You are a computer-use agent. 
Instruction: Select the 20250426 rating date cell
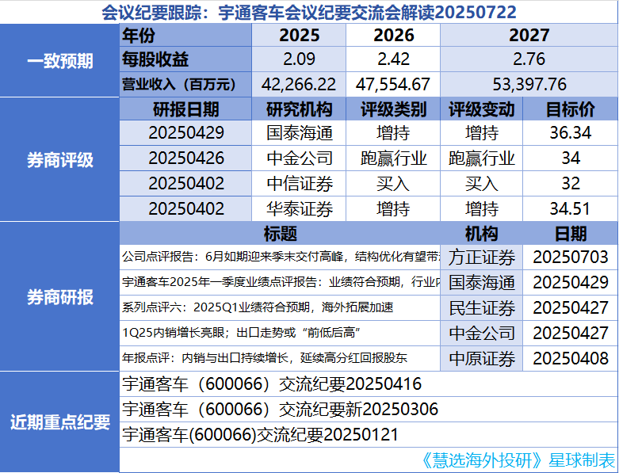186,158
